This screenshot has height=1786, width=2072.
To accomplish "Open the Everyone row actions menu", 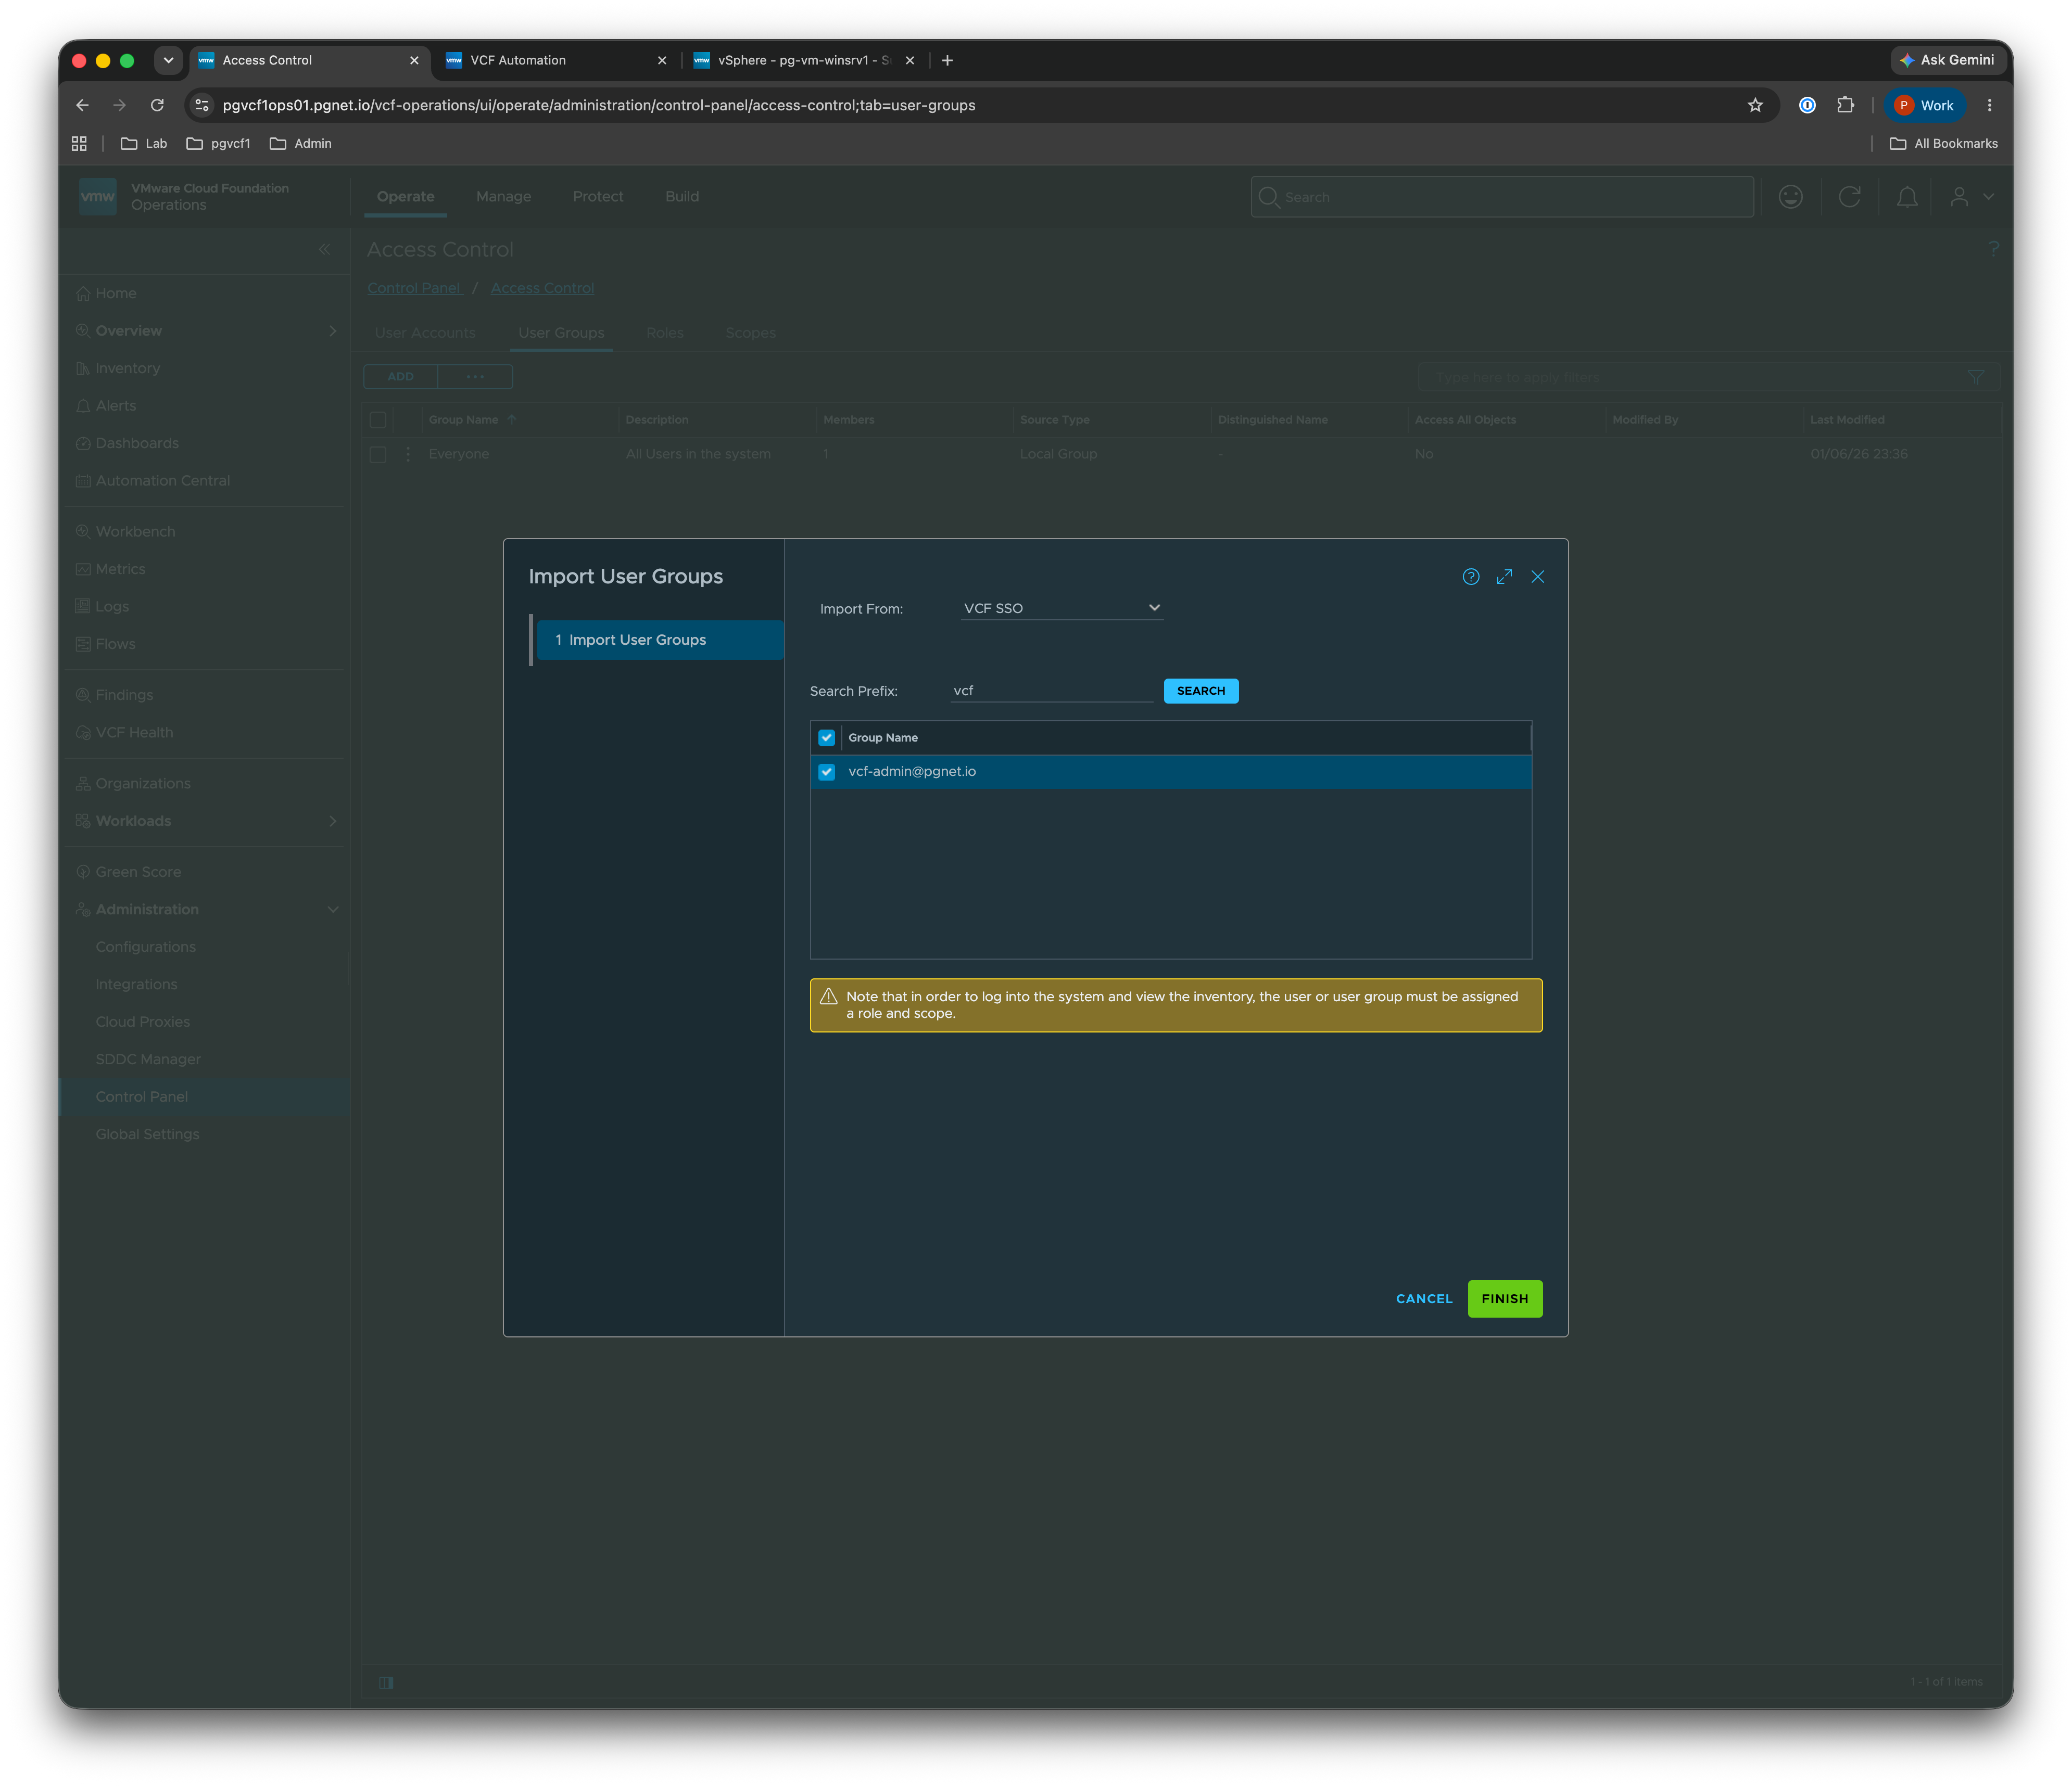I will (408, 454).
